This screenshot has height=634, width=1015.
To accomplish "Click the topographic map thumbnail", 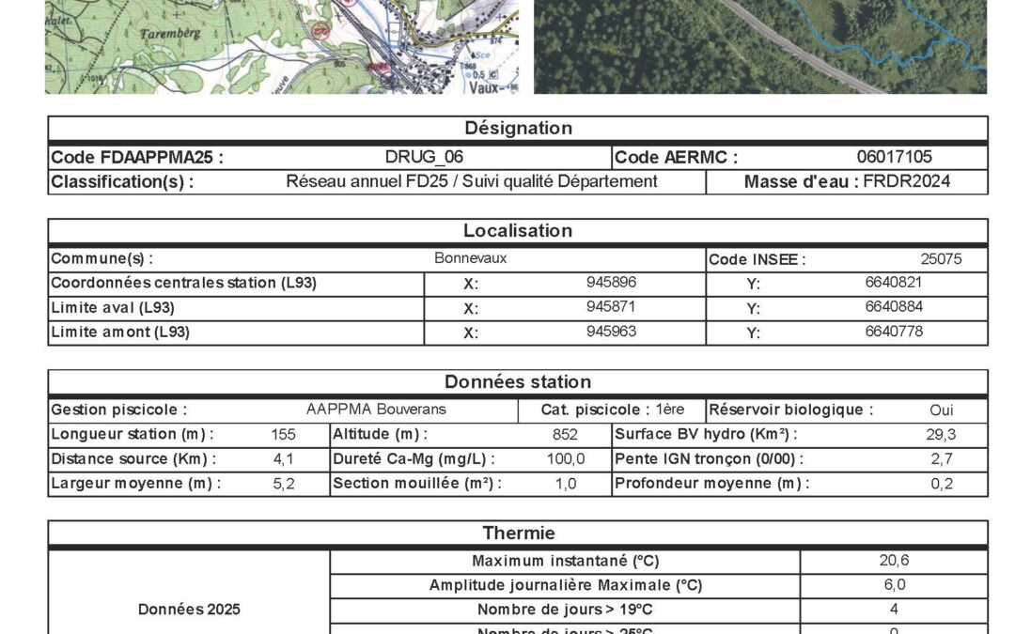I will pyautogui.click(x=281, y=47).
